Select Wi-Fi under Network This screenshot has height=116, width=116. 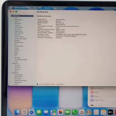pos(16,71)
